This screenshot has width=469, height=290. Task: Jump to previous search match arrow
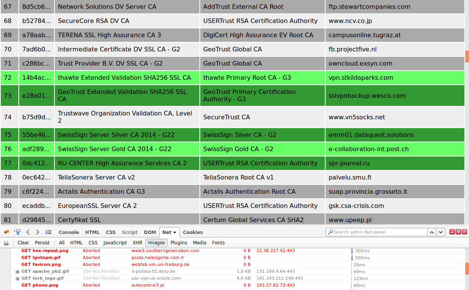click(432, 232)
